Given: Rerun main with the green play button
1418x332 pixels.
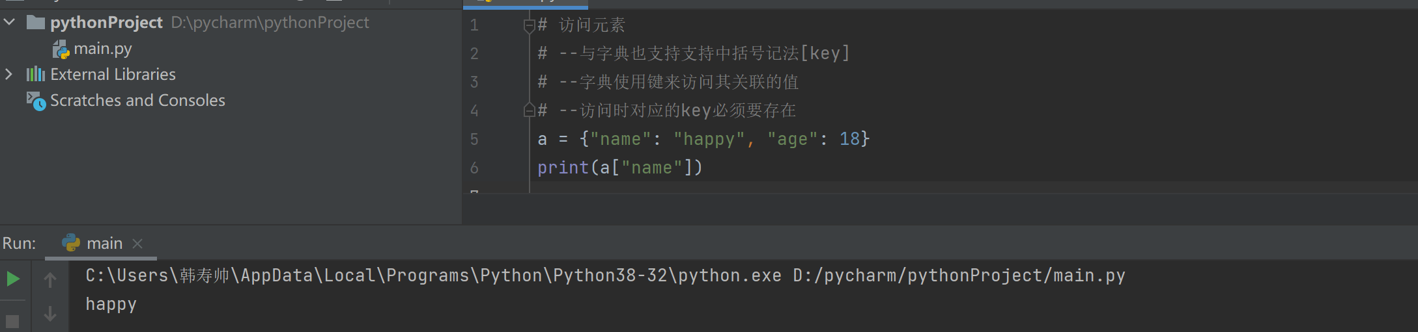Looking at the screenshot, I should (13, 279).
